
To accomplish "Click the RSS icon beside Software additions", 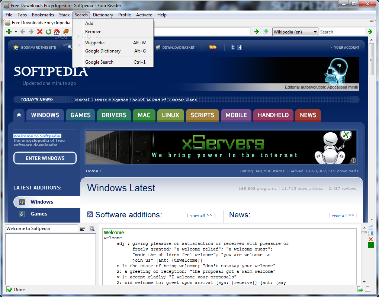I will click(90, 214).
